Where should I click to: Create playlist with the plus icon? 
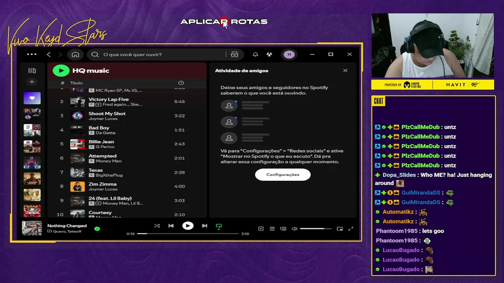click(32, 82)
